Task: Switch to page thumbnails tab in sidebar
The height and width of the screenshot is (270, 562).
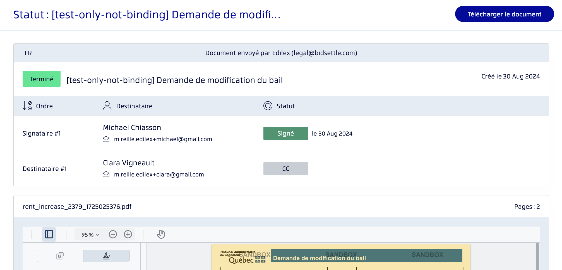Action: pyautogui.click(x=60, y=256)
